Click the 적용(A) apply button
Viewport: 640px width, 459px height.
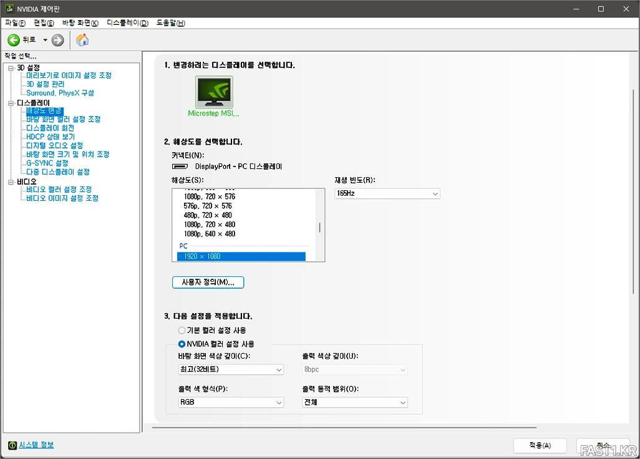[x=540, y=445]
